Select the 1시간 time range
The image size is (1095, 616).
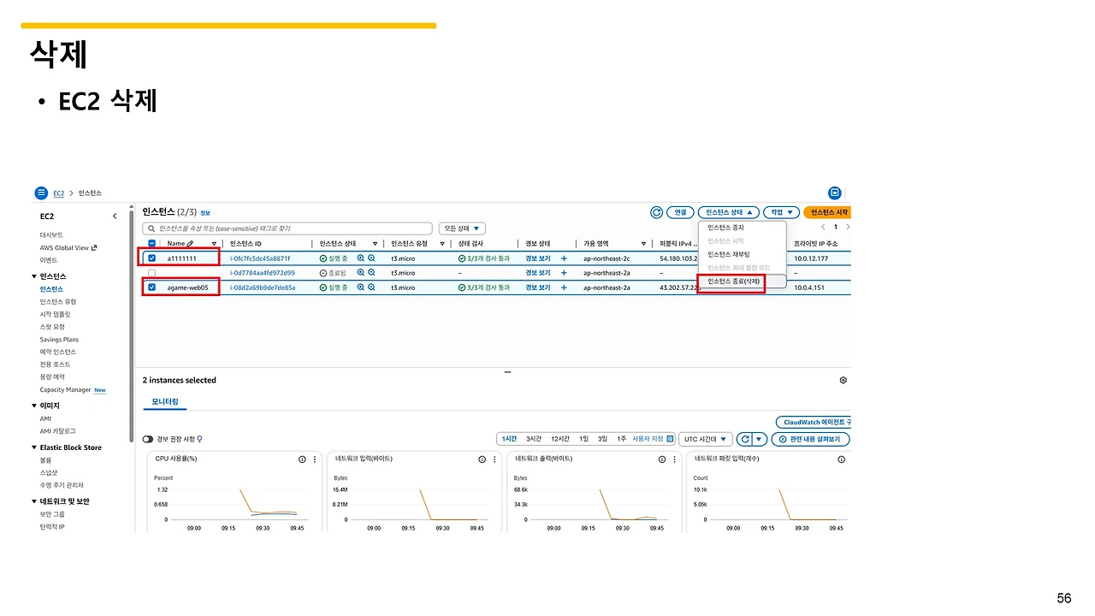point(509,439)
